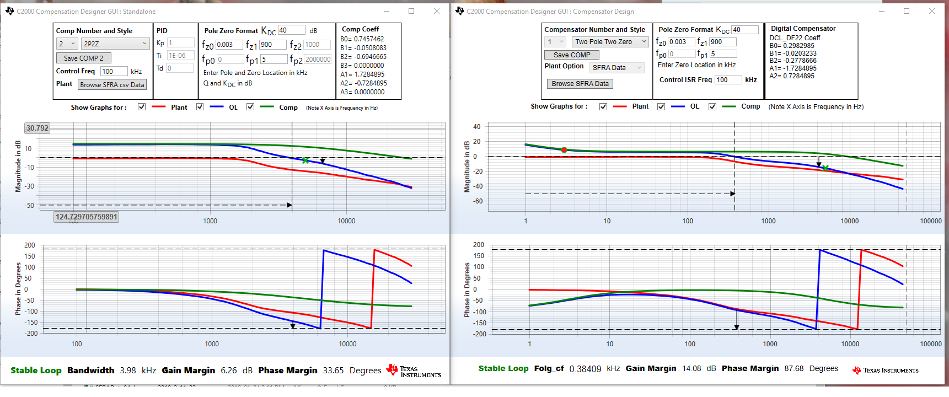This screenshot has width=949, height=397.
Task: Maximize the Standalone window
Action: [411, 11]
